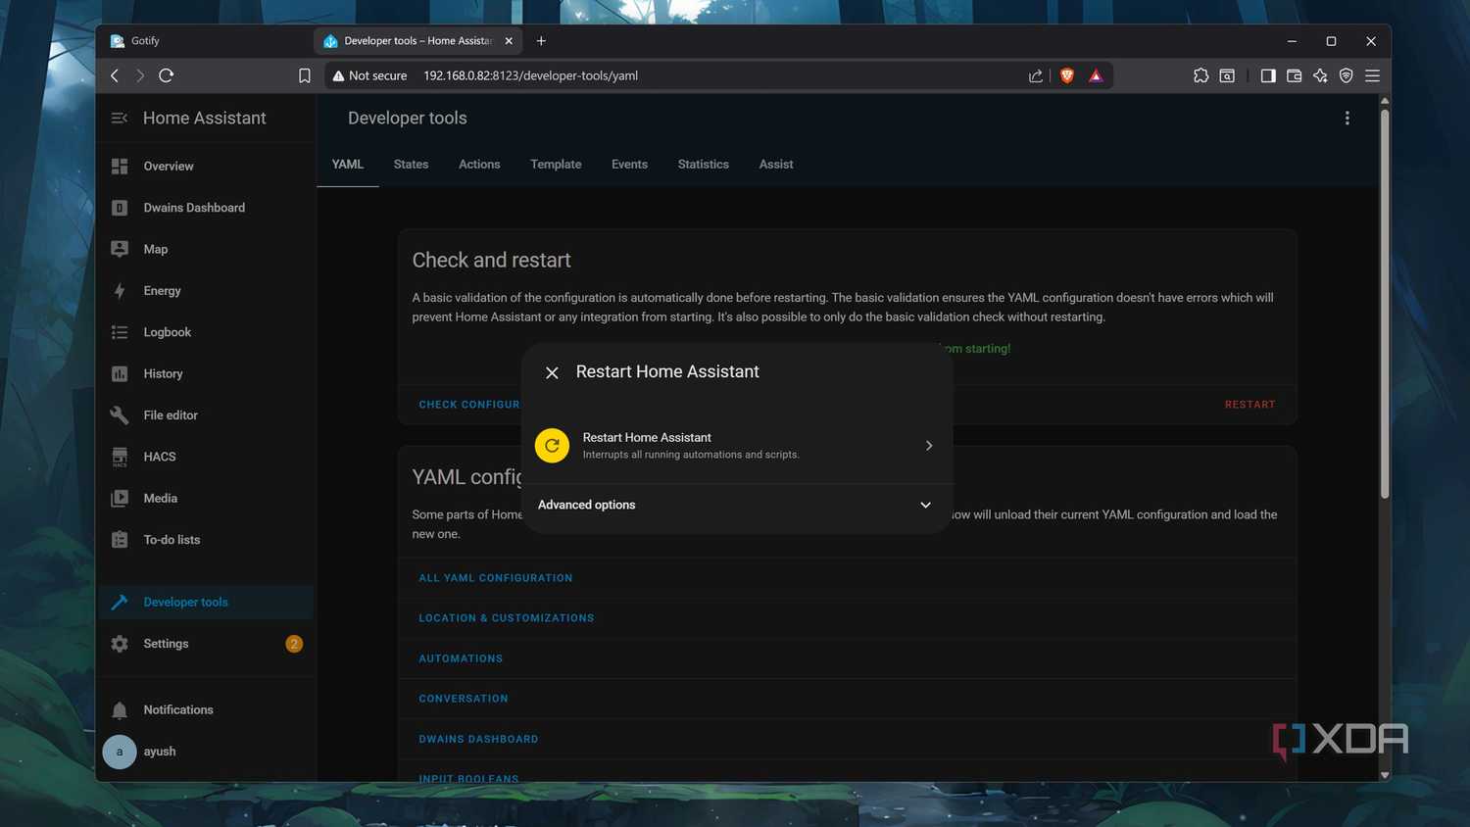Click the Brave Shields lion icon
Viewport: 1470px width, 827px height.
pos(1067,75)
